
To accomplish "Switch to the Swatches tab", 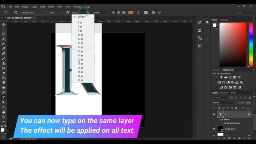I will click(x=224, y=20).
